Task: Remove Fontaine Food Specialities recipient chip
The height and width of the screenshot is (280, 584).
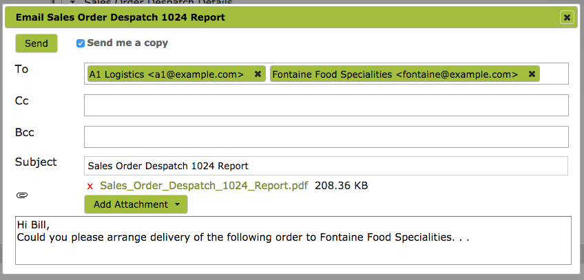Action: click(x=532, y=74)
